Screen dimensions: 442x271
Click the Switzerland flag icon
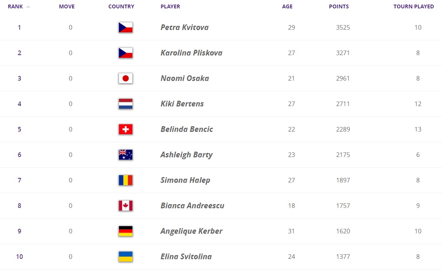click(125, 129)
